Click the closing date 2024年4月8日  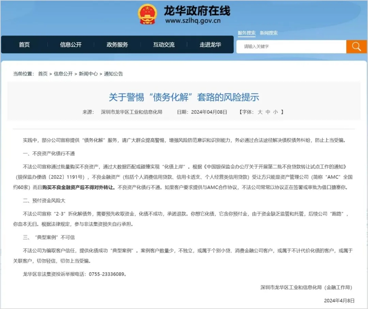point(339,301)
